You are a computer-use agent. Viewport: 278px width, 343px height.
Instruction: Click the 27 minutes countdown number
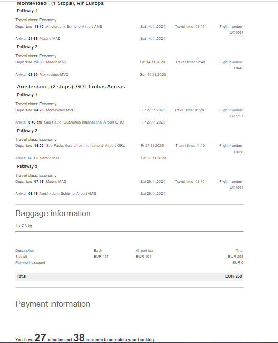(40, 338)
